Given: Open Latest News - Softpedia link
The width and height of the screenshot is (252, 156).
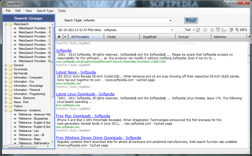Looking at the screenshot, I should tap(76, 72).
